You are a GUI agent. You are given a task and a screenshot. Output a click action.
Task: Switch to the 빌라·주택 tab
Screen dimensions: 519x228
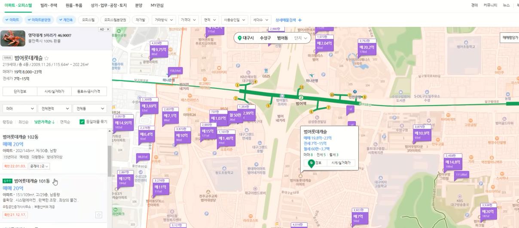pos(49,5)
